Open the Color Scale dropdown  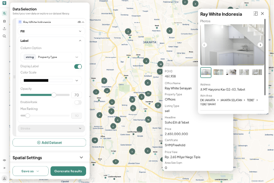[51, 80]
